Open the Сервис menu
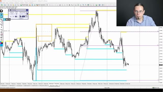The height and width of the screenshot is (92, 163). pos(22,3)
